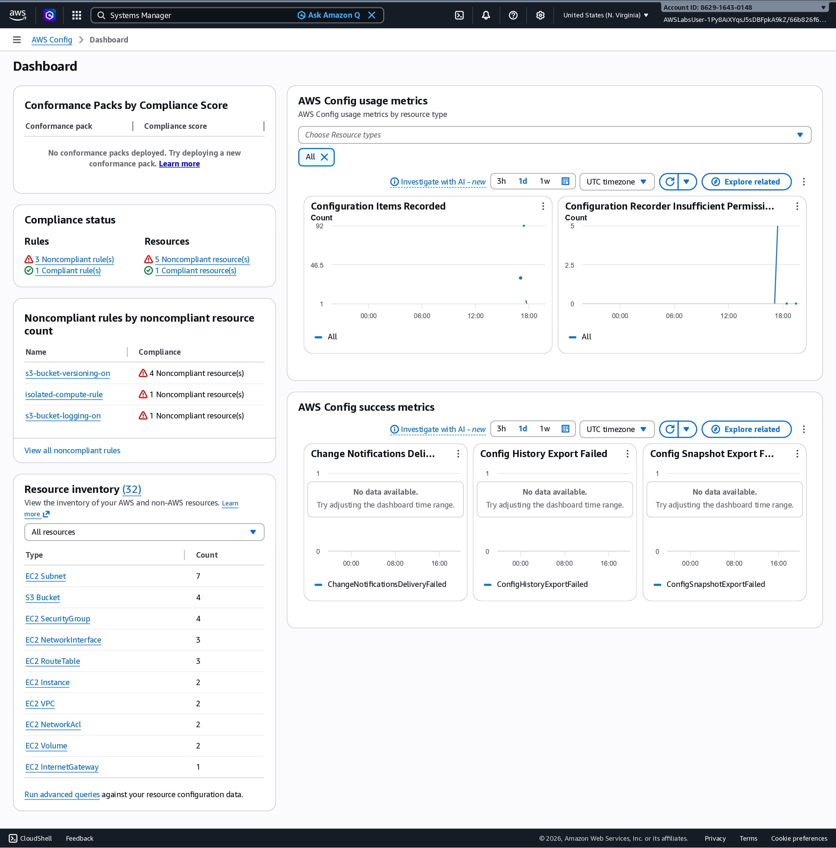Open S3 Bucket resource type

[42, 597]
